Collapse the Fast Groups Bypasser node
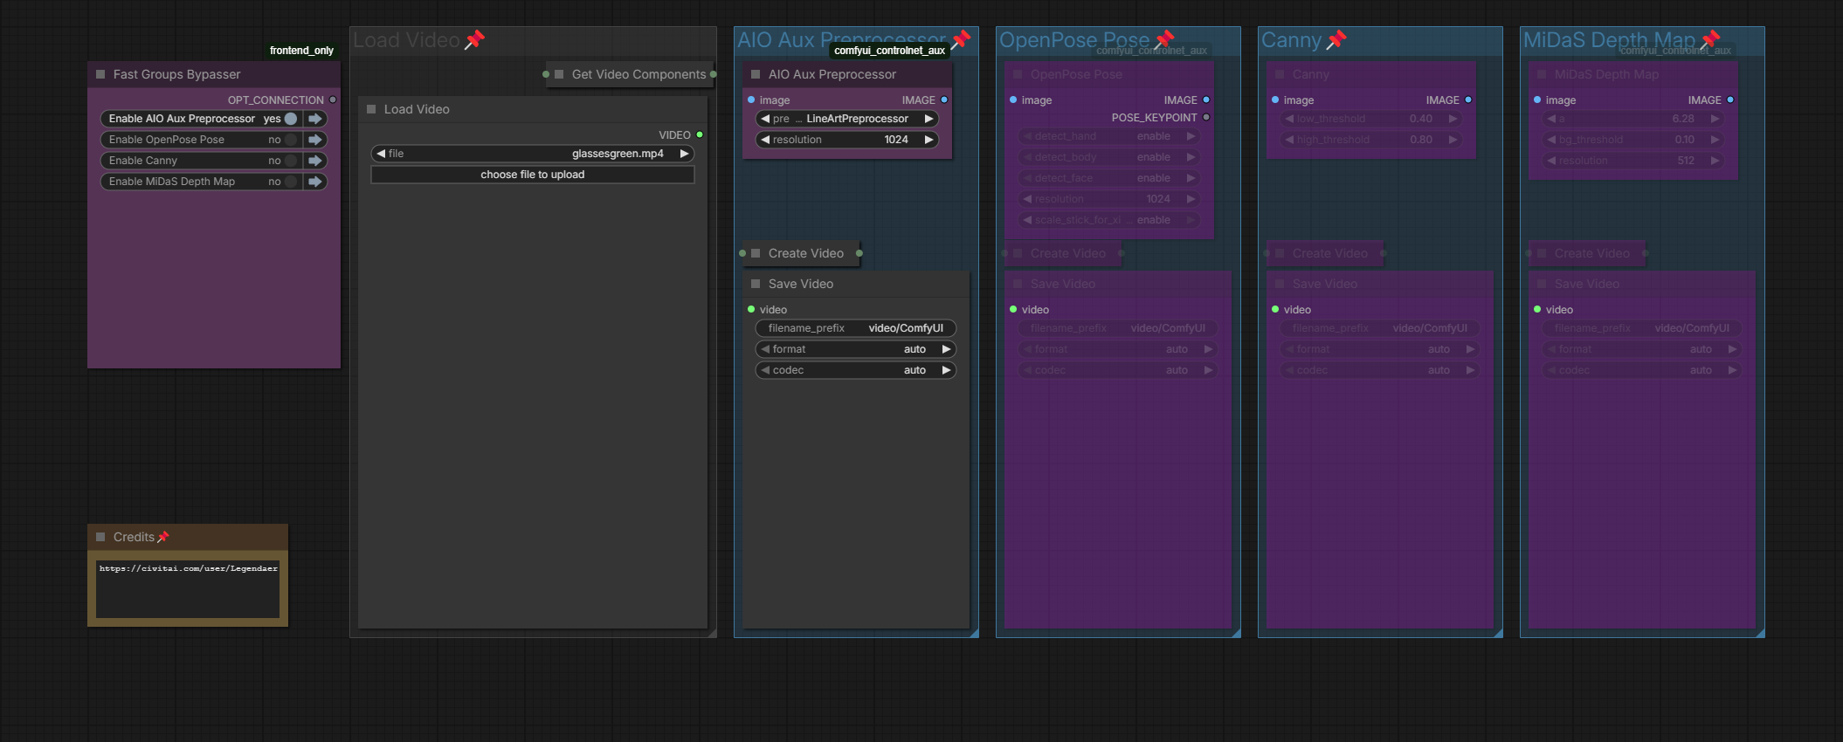 click(x=100, y=74)
